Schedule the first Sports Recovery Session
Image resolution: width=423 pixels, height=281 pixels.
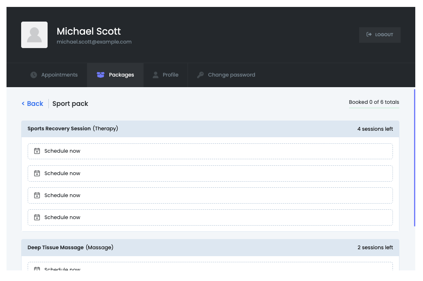coord(210,151)
